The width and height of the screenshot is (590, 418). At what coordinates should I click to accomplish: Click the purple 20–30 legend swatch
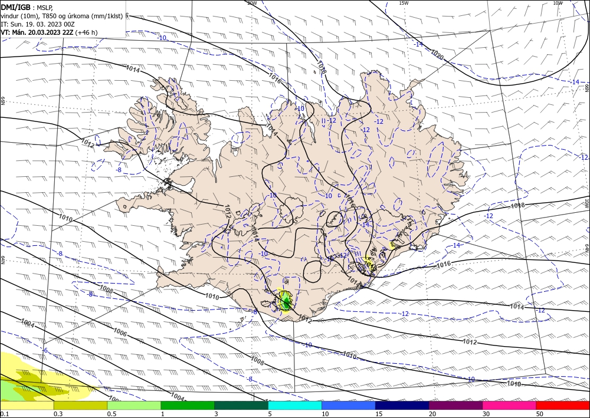click(455, 405)
